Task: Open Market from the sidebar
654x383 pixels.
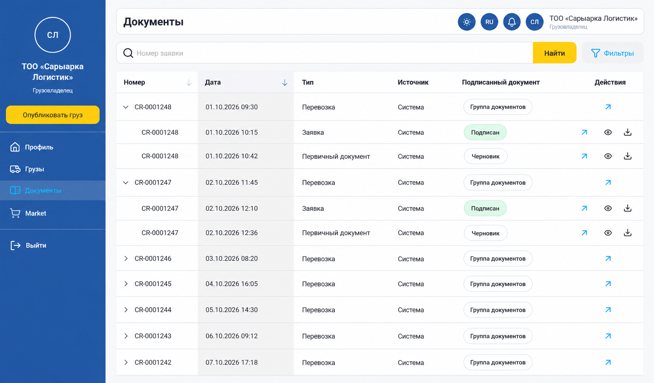Action: click(x=53, y=213)
